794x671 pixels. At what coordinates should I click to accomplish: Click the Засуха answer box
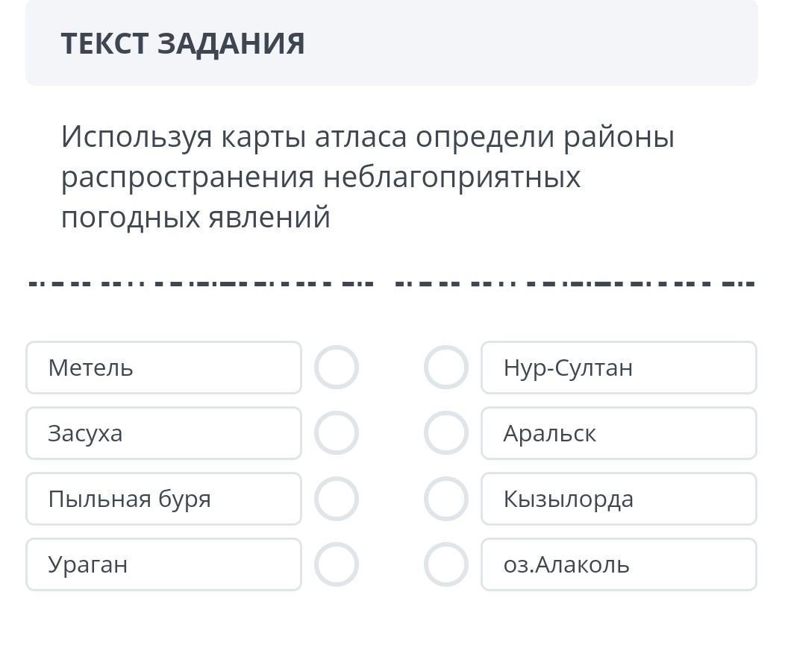[x=163, y=433]
